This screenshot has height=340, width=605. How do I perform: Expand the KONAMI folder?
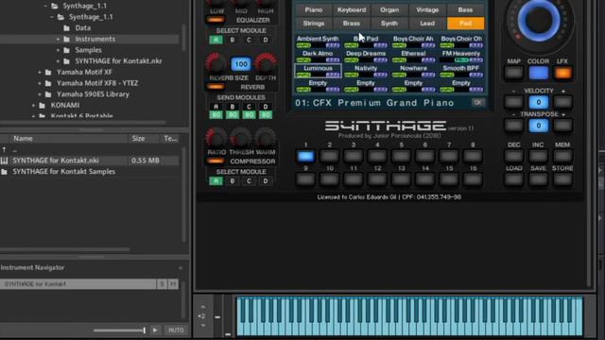pyautogui.click(x=33, y=105)
